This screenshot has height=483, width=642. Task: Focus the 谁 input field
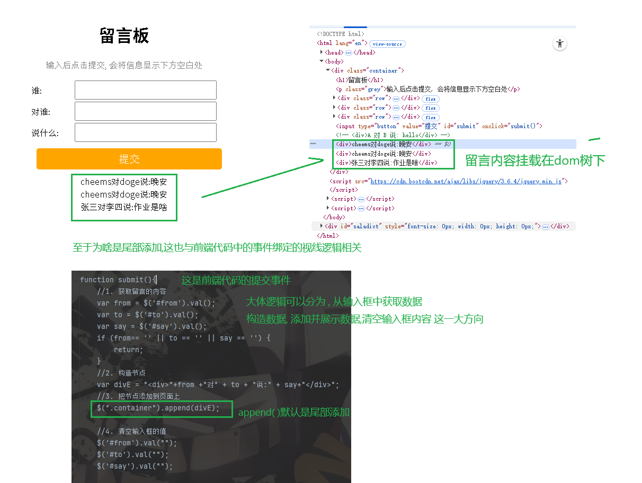[146, 90]
